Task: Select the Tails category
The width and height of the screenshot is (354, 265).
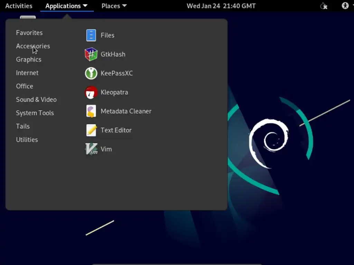Action: click(23, 126)
